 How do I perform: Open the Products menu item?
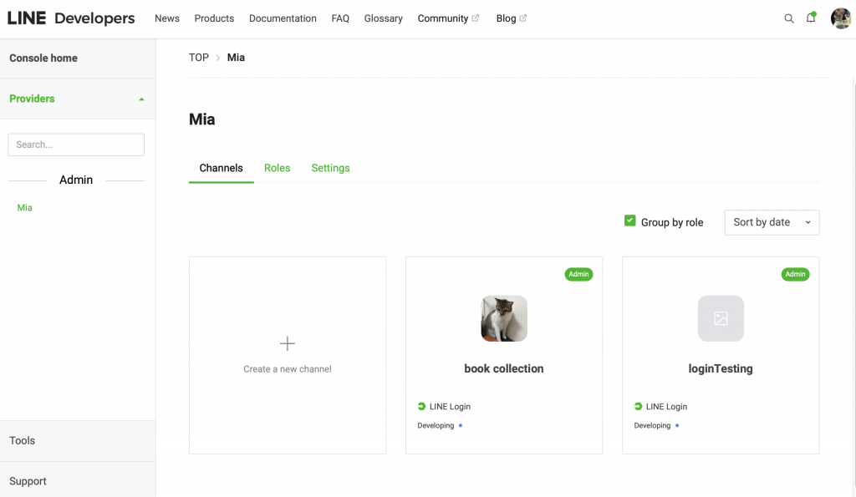tap(214, 18)
